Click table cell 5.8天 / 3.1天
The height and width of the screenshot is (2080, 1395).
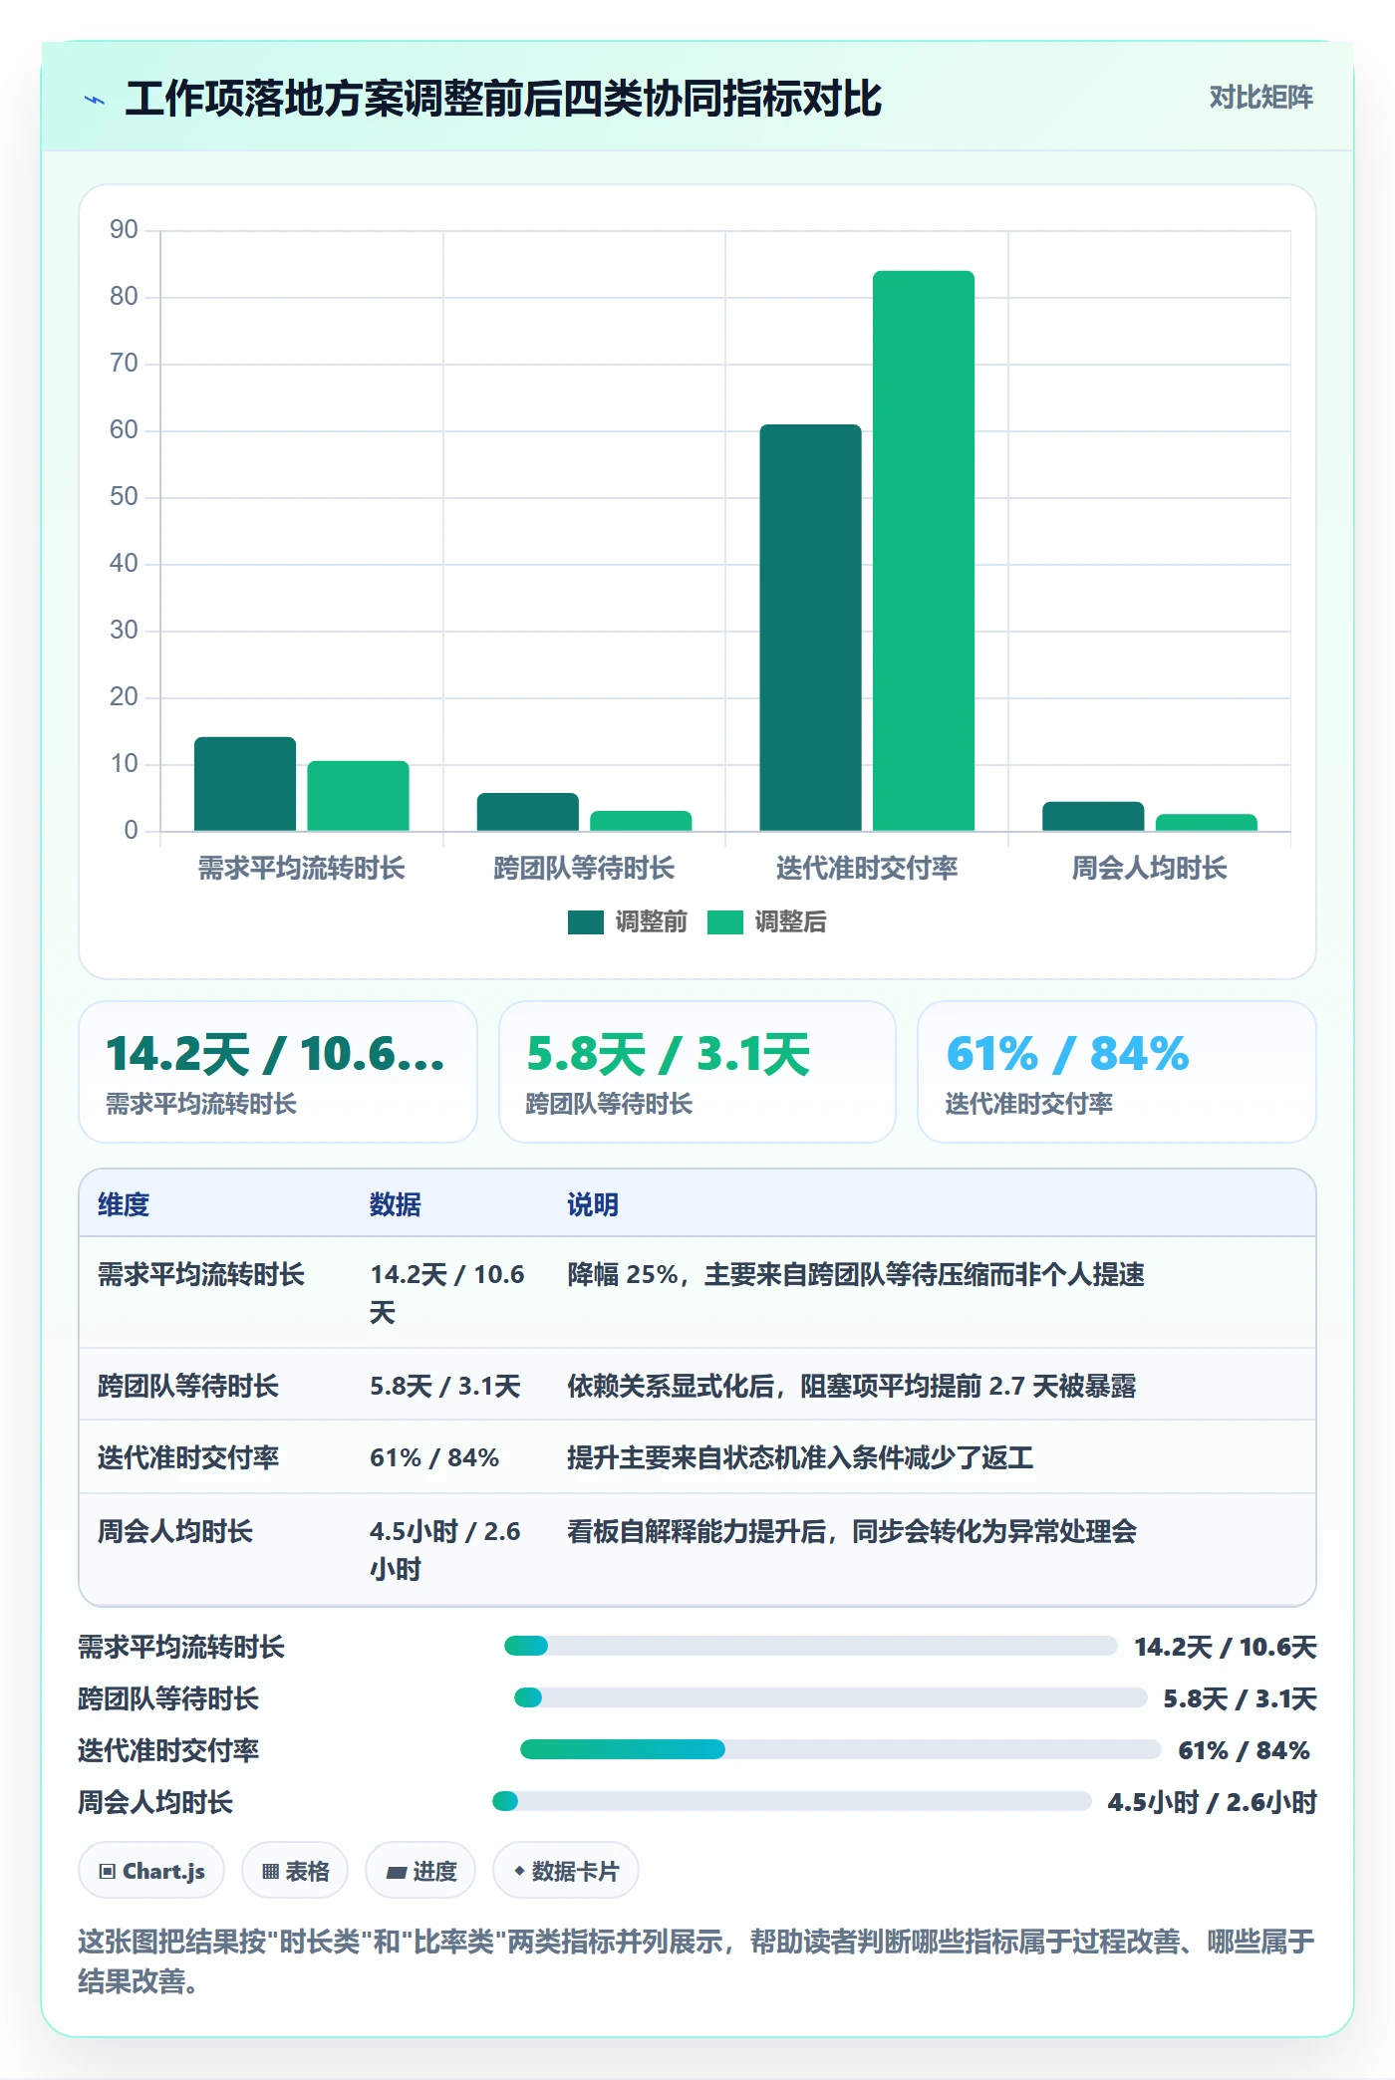coord(445,1386)
